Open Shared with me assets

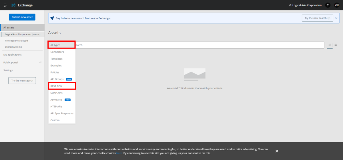pos(13,47)
